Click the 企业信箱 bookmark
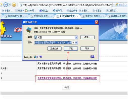This screenshot has width=128, height=99. point(72,11)
